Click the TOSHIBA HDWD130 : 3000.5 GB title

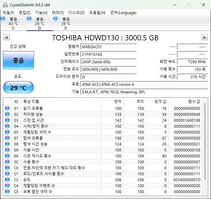105,38
